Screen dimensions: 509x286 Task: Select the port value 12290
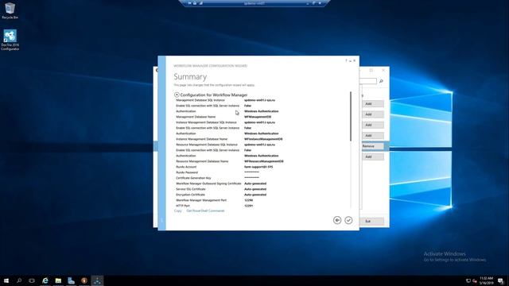249,200
